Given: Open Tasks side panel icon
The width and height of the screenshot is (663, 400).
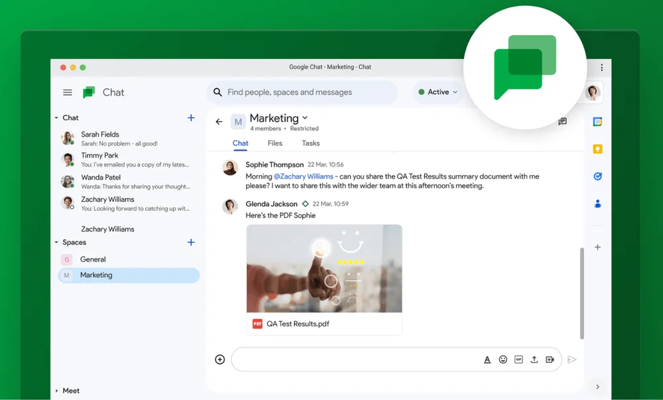Looking at the screenshot, I should point(597,176).
